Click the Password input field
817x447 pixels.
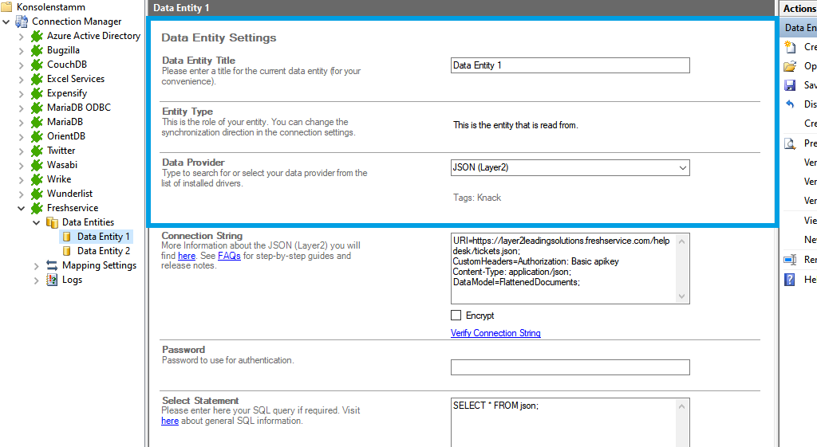click(x=570, y=367)
